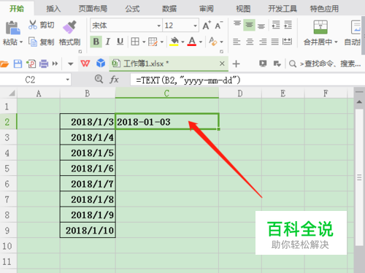Decrease font size with the A- icon
The width and height of the screenshot is (365, 273).
(x=219, y=26)
